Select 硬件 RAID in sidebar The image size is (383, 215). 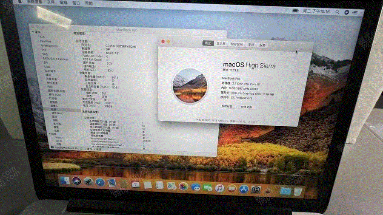pos(57,113)
